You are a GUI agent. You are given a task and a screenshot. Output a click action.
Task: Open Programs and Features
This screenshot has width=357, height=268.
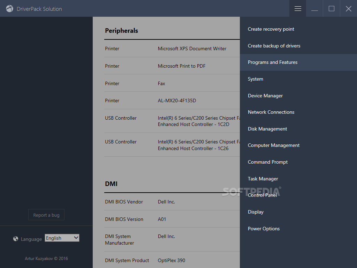[298, 62]
